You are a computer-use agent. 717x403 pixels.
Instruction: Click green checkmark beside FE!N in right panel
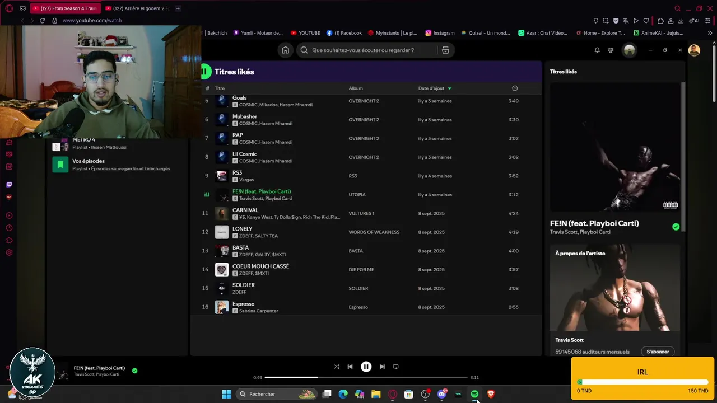tap(676, 227)
